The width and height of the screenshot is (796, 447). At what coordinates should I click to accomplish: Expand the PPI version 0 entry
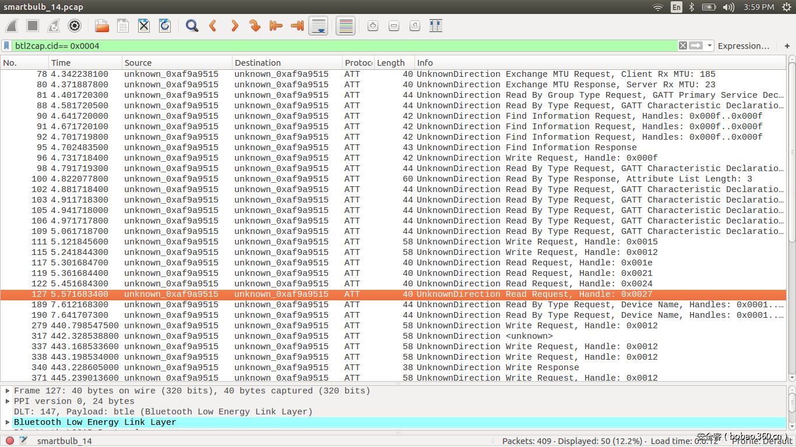[8, 402]
